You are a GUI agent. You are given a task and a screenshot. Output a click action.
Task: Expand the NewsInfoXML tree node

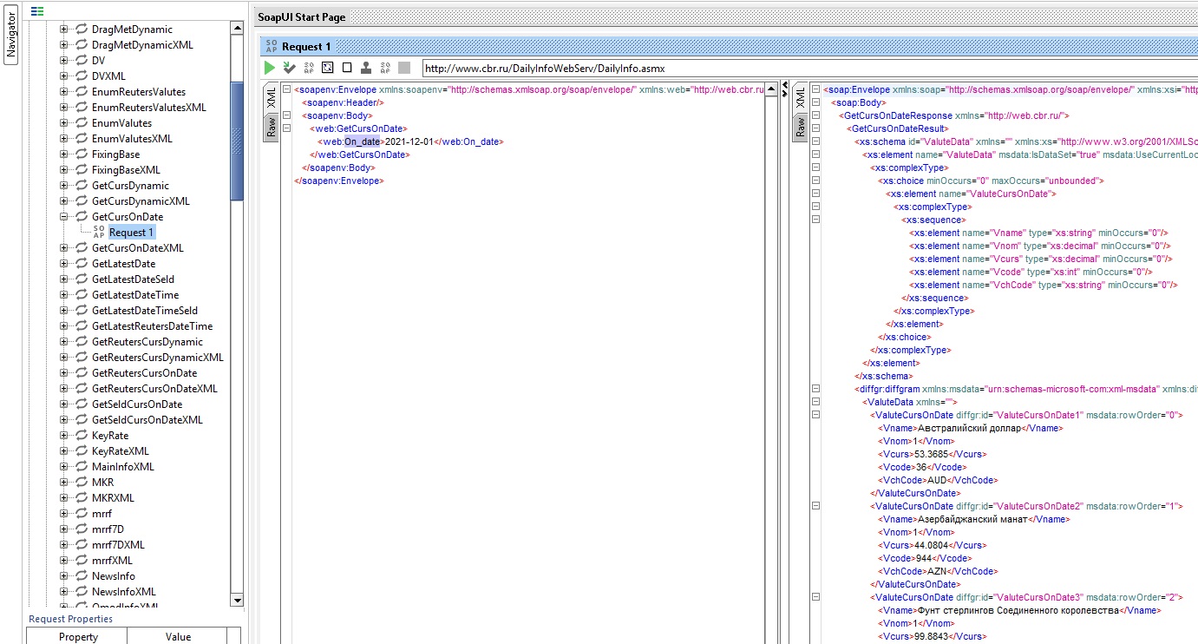(63, 592)
